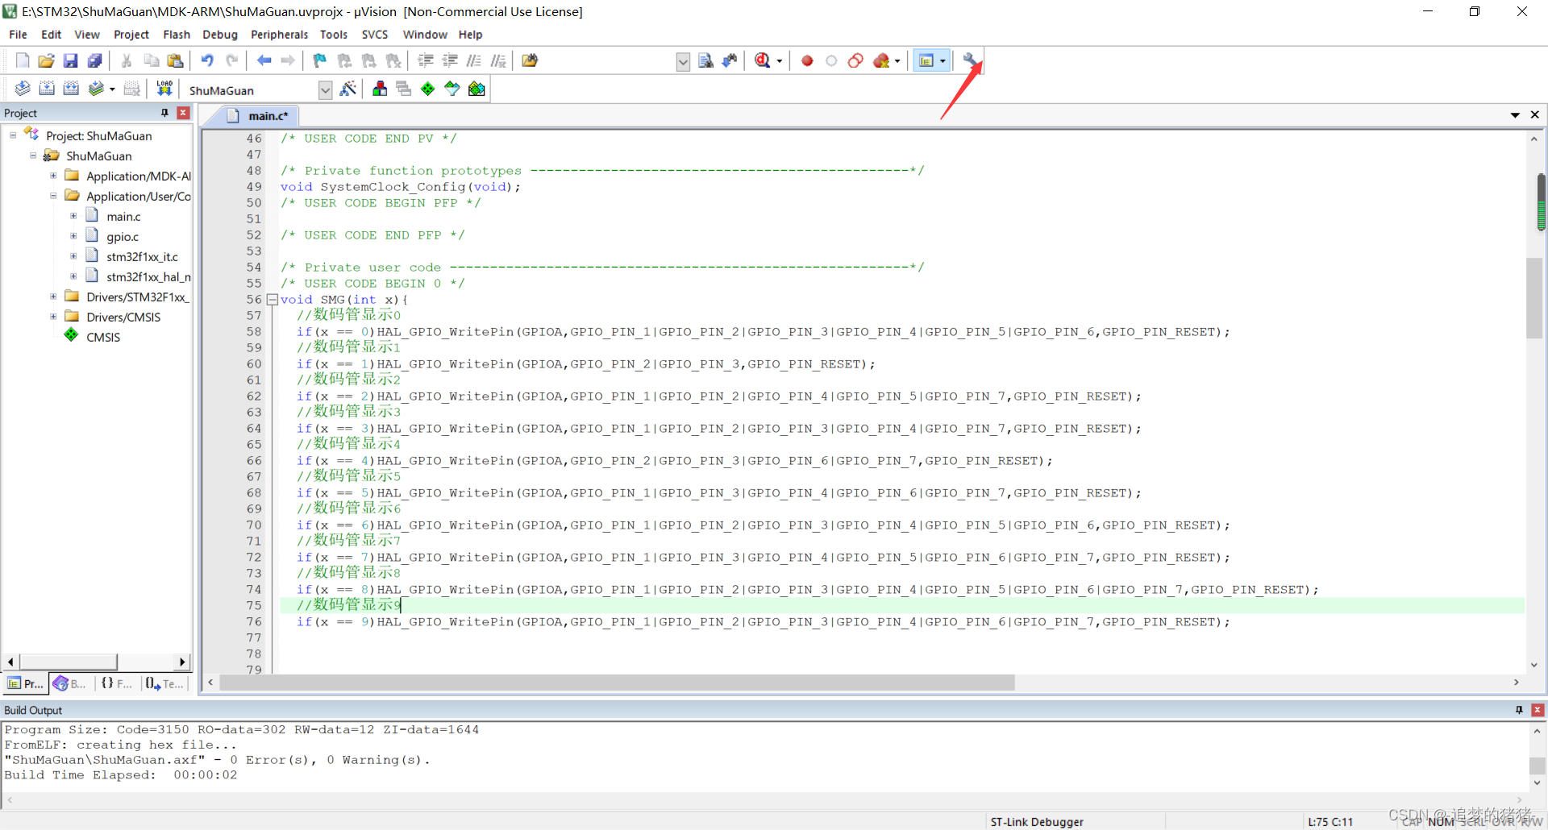Open Find in Files with the folder-binoculars icon
The width and height of the screenshot is (1548, 830).
coord(530,60)
